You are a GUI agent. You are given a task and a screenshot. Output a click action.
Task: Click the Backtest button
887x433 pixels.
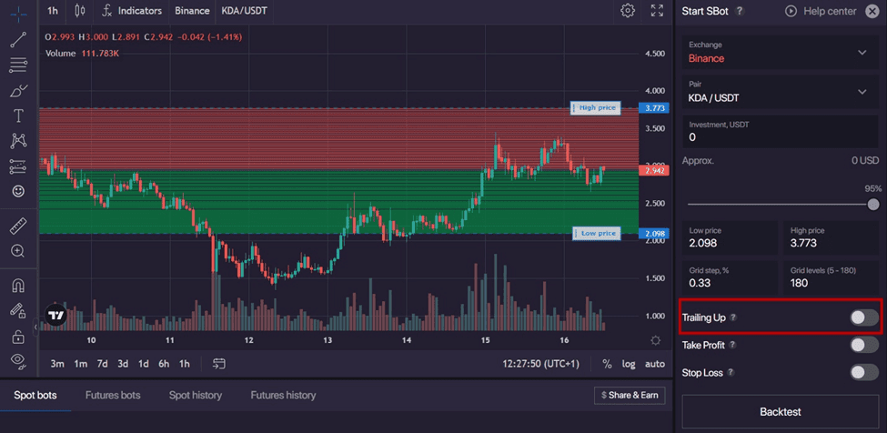(x=780, y=412)
